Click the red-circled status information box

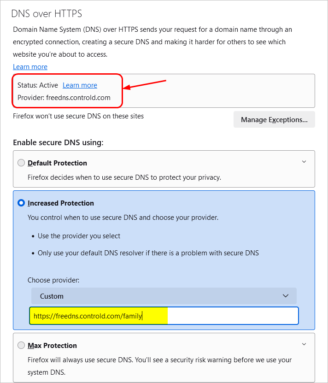coord(67,91)
